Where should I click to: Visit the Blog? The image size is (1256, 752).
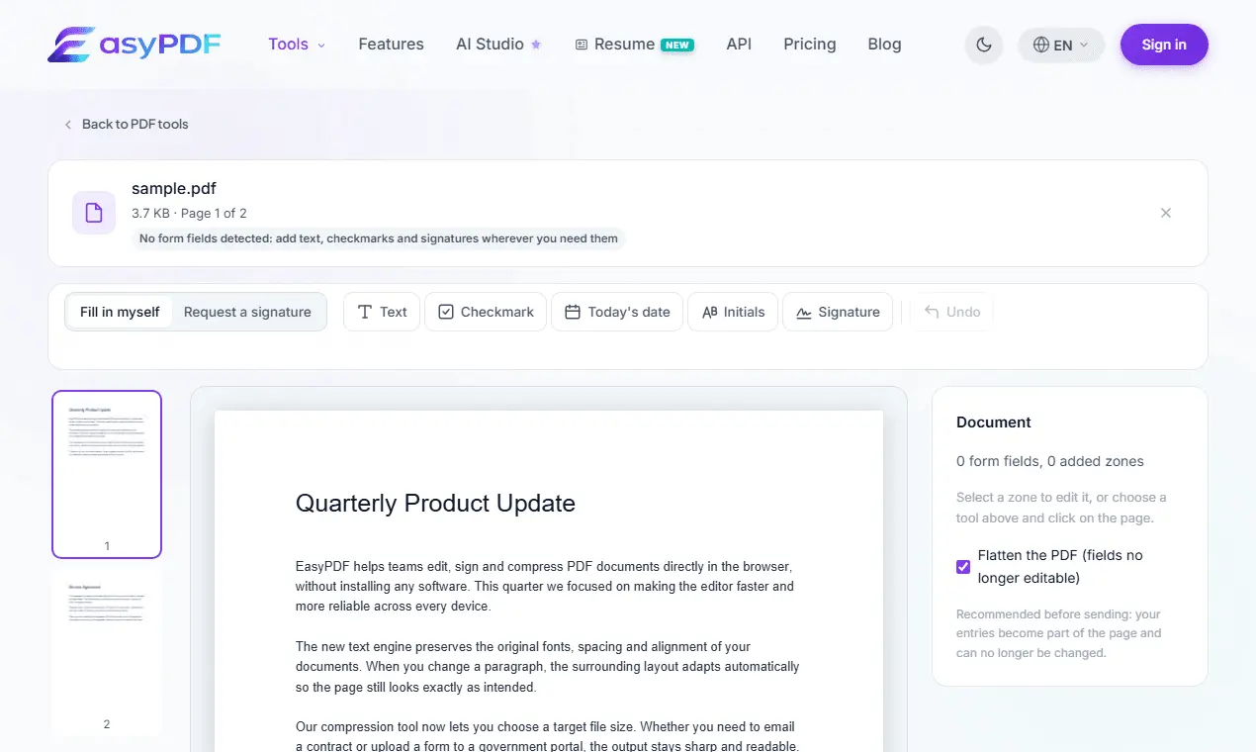884,45
